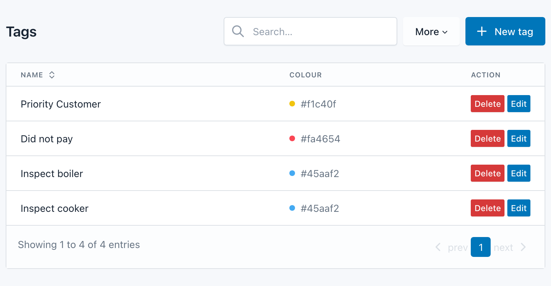The width and height of the screenshot is (551, 286).
Task: Edit the Inspect boiler tag
Action: pos(519,173)
